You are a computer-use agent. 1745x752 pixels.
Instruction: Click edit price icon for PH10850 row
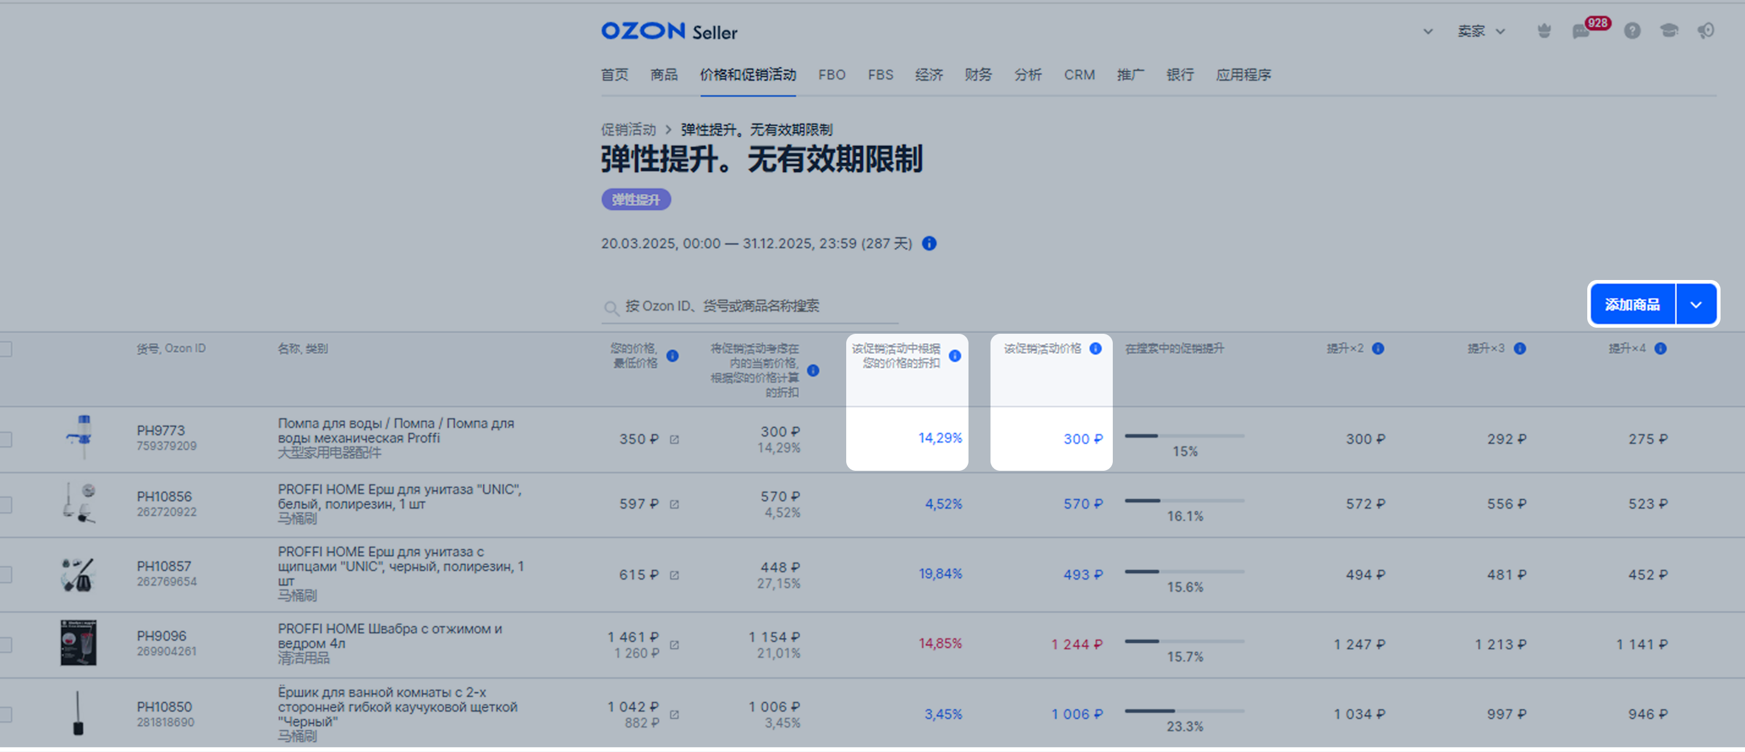coord(674,715)
